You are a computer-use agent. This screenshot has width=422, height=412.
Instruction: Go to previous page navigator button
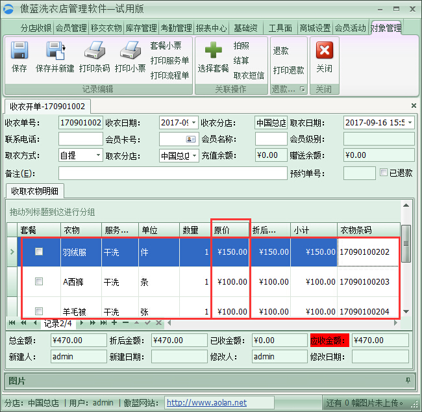click(23, 322)
